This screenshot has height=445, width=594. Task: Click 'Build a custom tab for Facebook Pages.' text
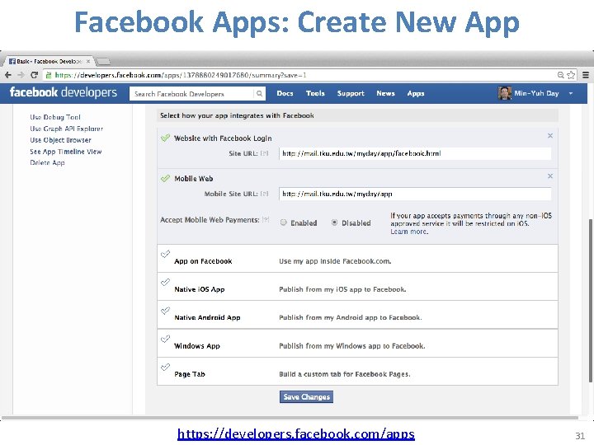click(345, 374)
